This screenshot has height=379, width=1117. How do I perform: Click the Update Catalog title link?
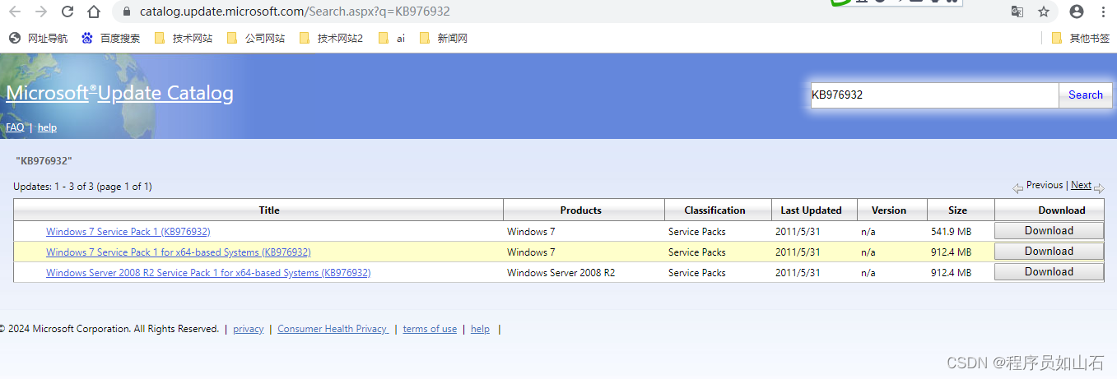tap(165, 93)
